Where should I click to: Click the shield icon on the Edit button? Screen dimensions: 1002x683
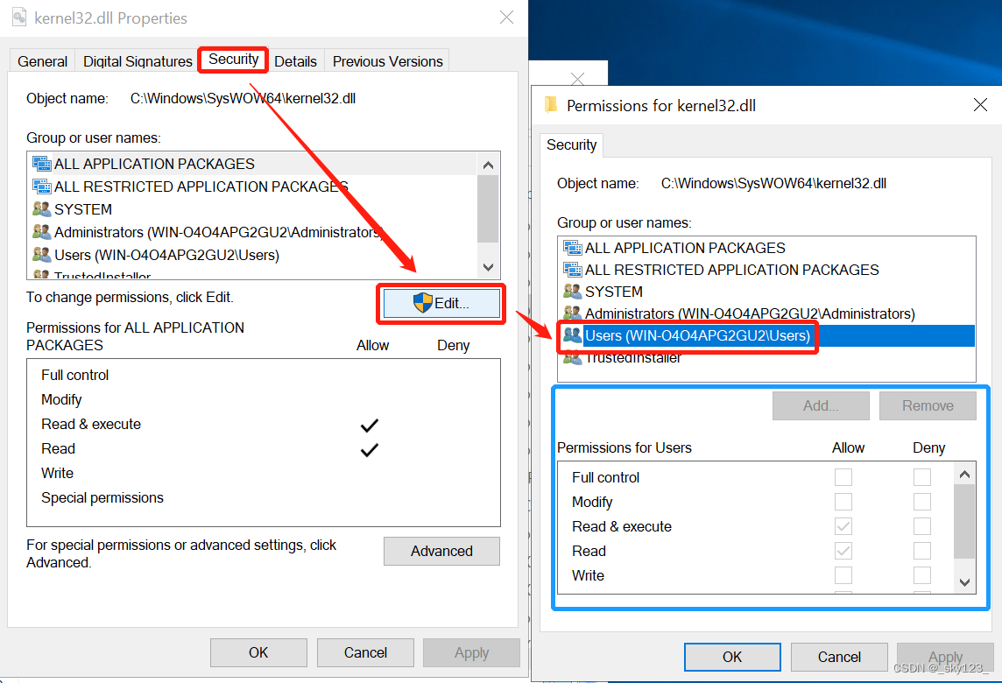point(423,303)
